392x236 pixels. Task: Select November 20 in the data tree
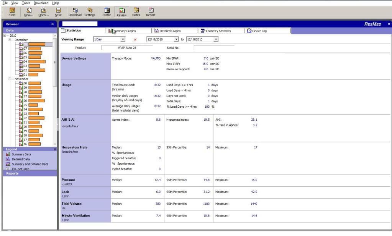[31, 127]
